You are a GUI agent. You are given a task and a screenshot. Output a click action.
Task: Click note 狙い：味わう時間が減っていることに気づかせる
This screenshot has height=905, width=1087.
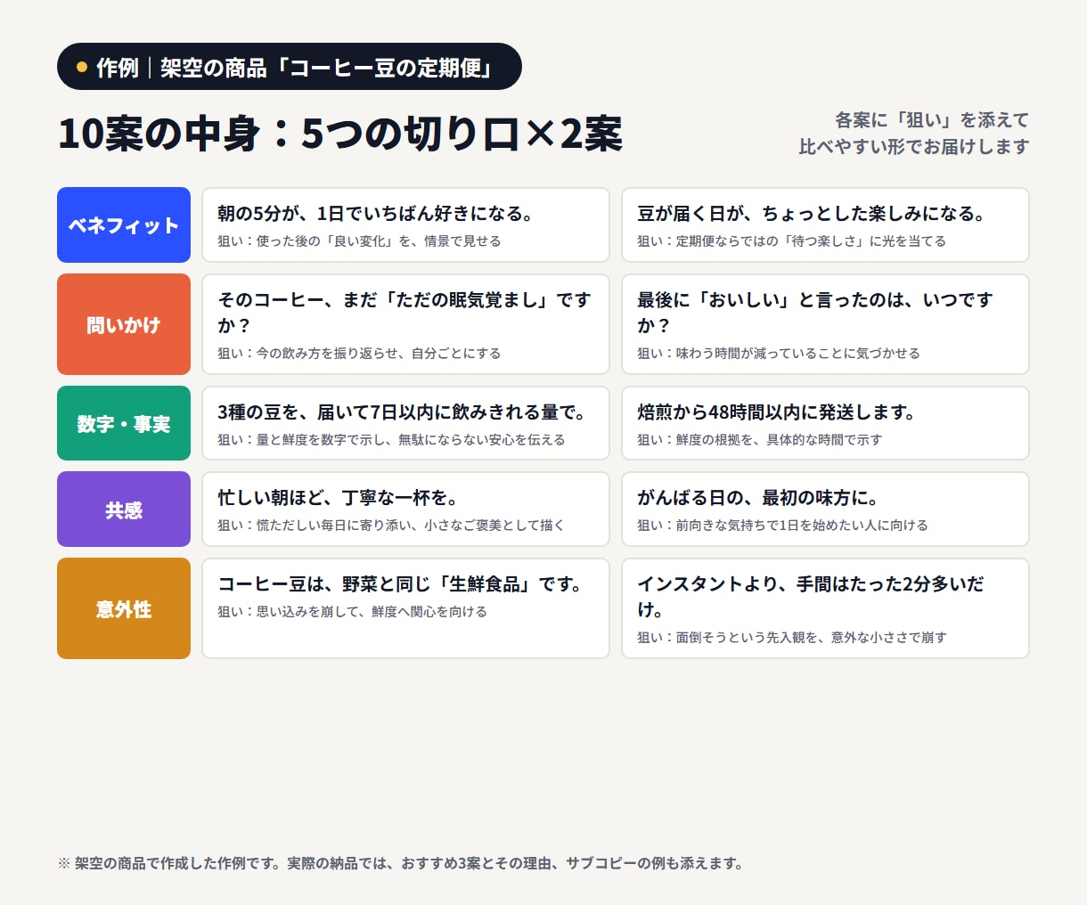pyautogui.click(x=779, y=354)
